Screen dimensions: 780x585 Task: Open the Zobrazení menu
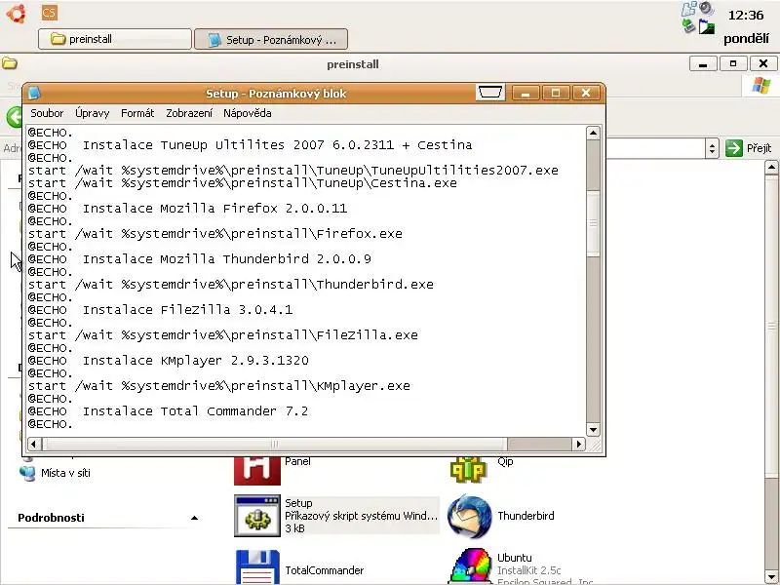189,113
